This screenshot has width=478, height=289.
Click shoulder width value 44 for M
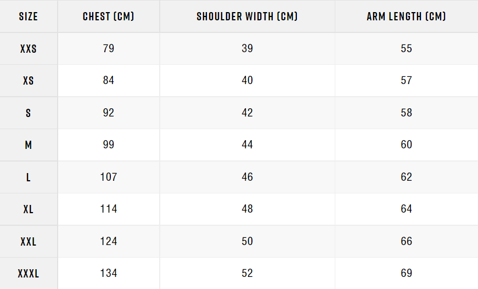tap(247, 144)
